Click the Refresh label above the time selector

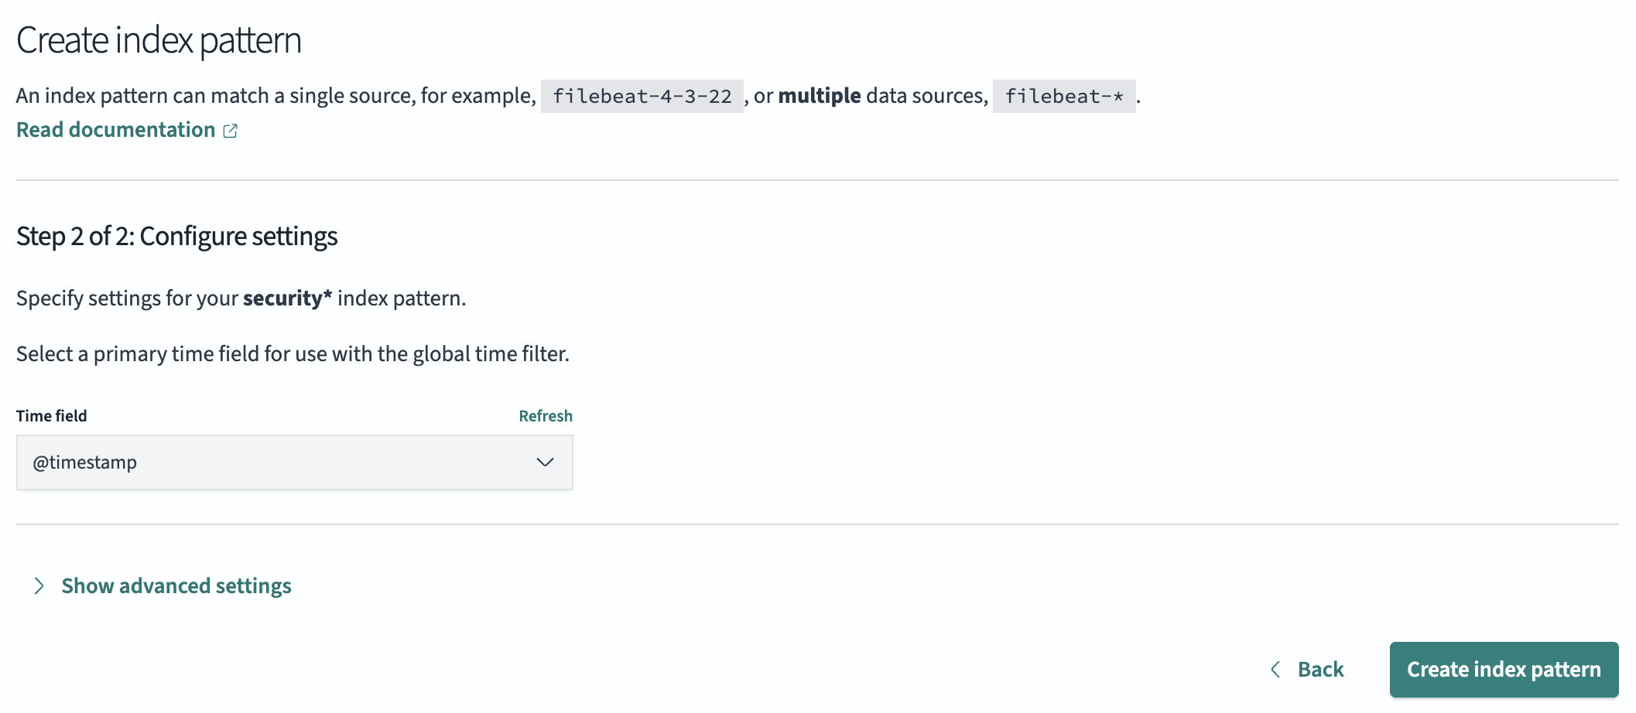coord(546,415)
